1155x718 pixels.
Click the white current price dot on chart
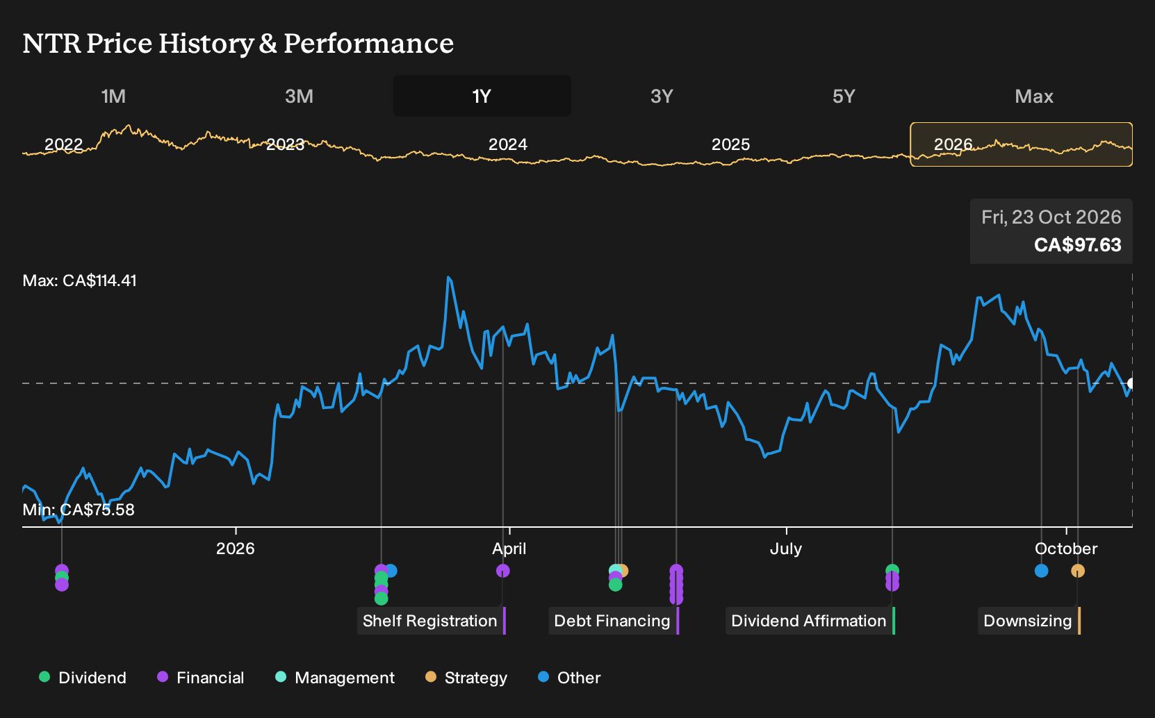tap(1131, 383)
